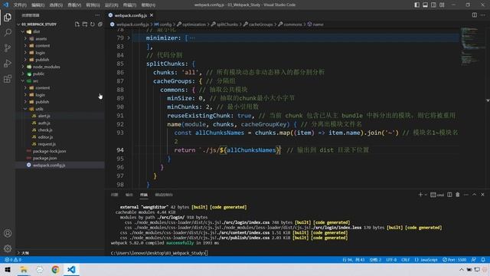Screen dimensions: 490x276
Task: Switch to the Problems panel tab
Action: [x=115, y=195]
